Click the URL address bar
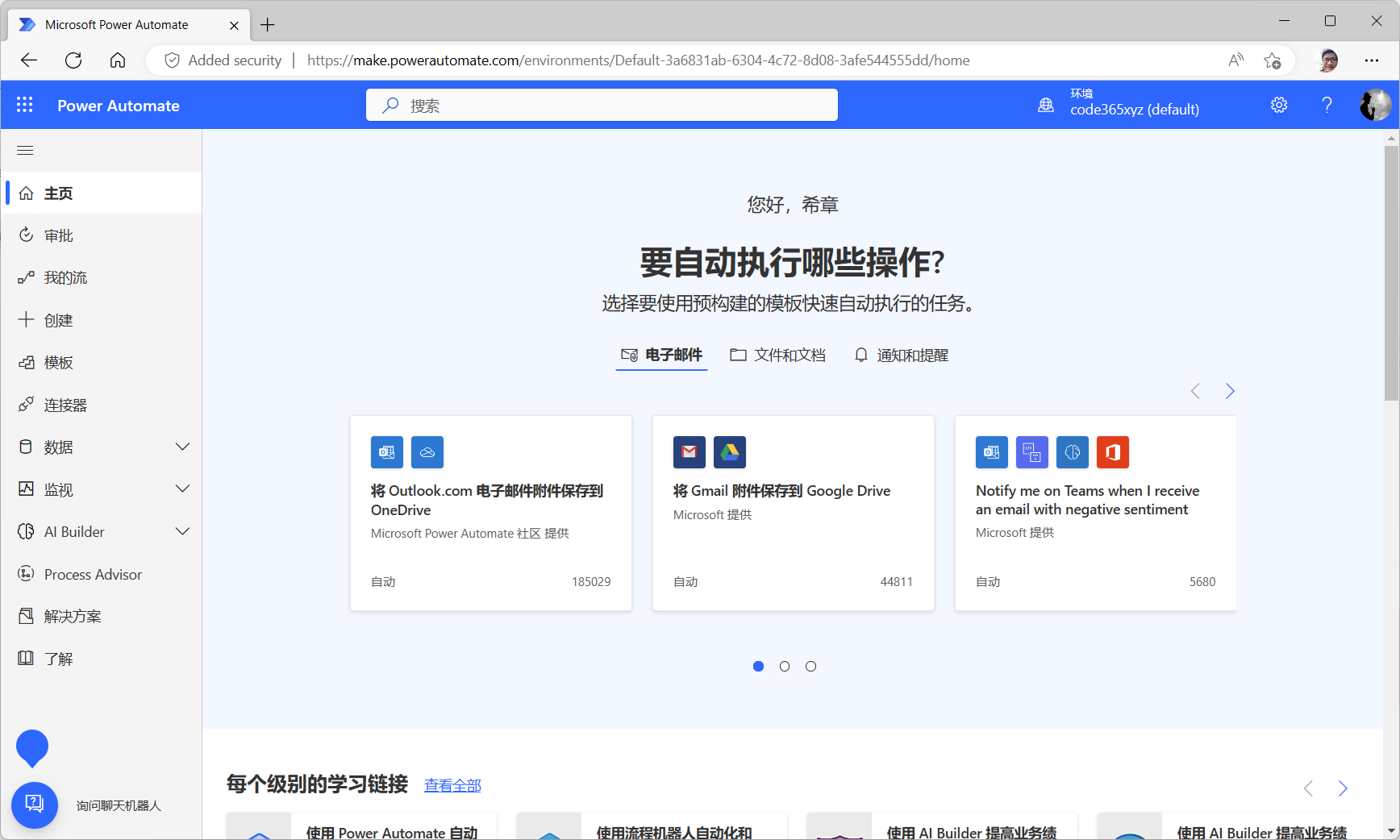This screenshot has height=840, width=1400. 638,60
